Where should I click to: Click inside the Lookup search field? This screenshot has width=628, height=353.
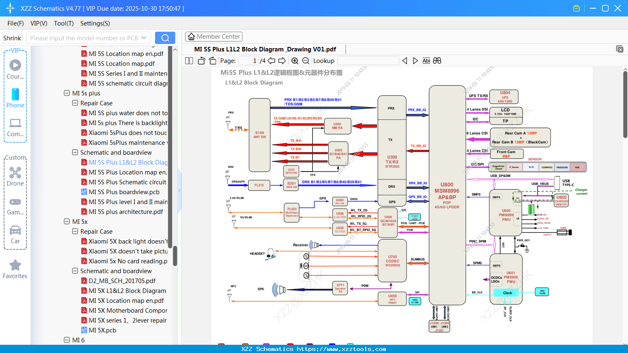tap(368, 60)
